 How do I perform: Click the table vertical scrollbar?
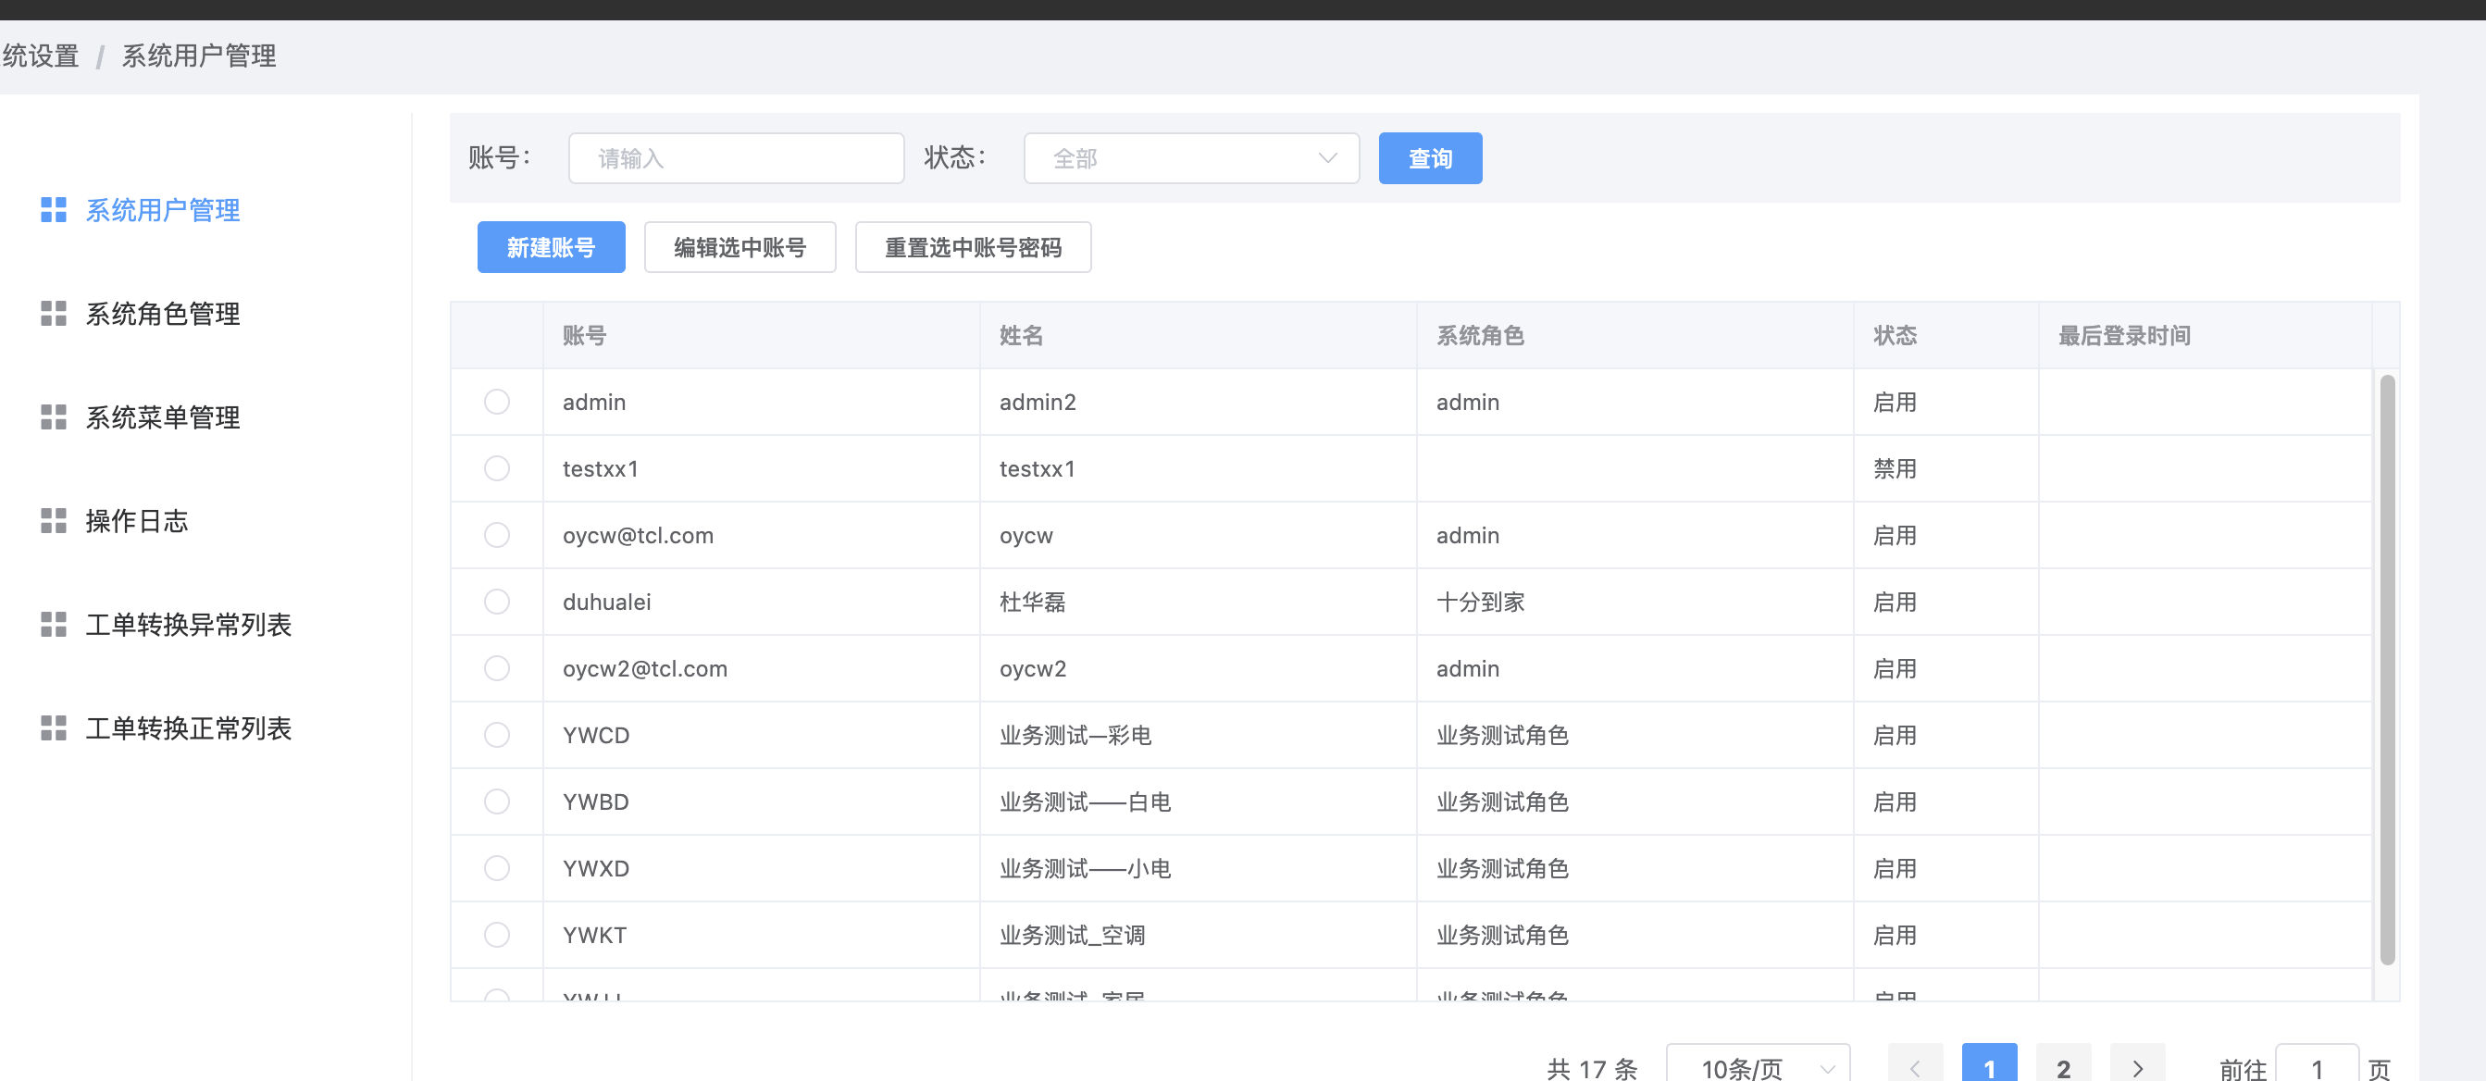point(2388,669)
